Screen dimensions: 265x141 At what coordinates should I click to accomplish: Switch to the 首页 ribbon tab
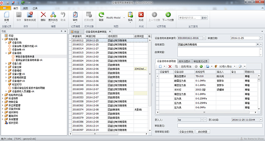tap(16, 8)
